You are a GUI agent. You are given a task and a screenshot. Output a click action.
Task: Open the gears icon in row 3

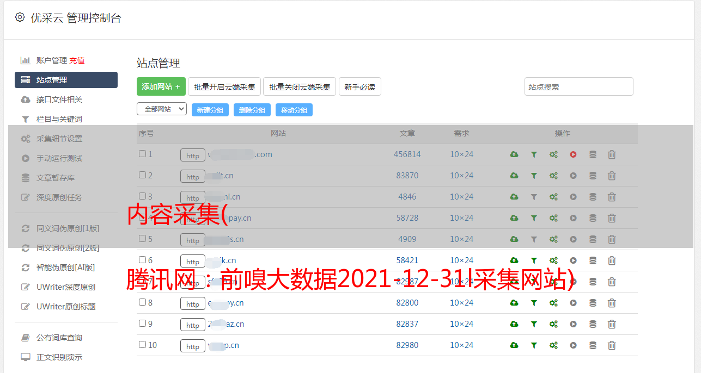553,197
